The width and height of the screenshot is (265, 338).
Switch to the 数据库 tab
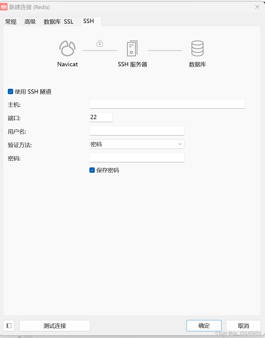pos(52,22)
